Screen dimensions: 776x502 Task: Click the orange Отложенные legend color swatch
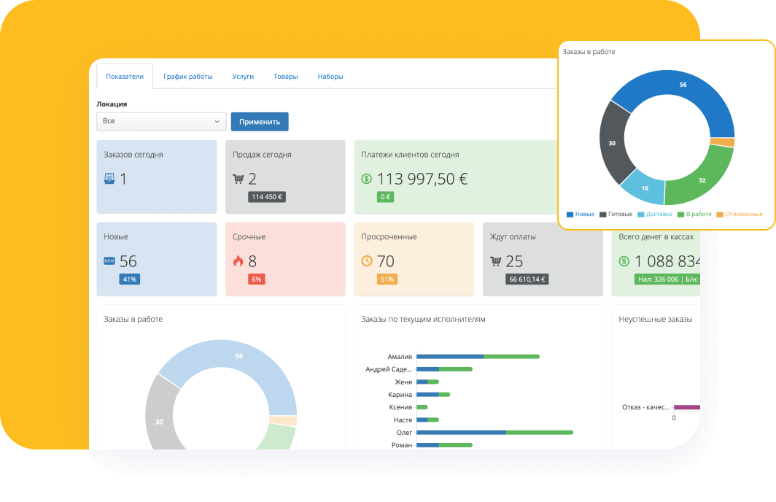[720, 215]
